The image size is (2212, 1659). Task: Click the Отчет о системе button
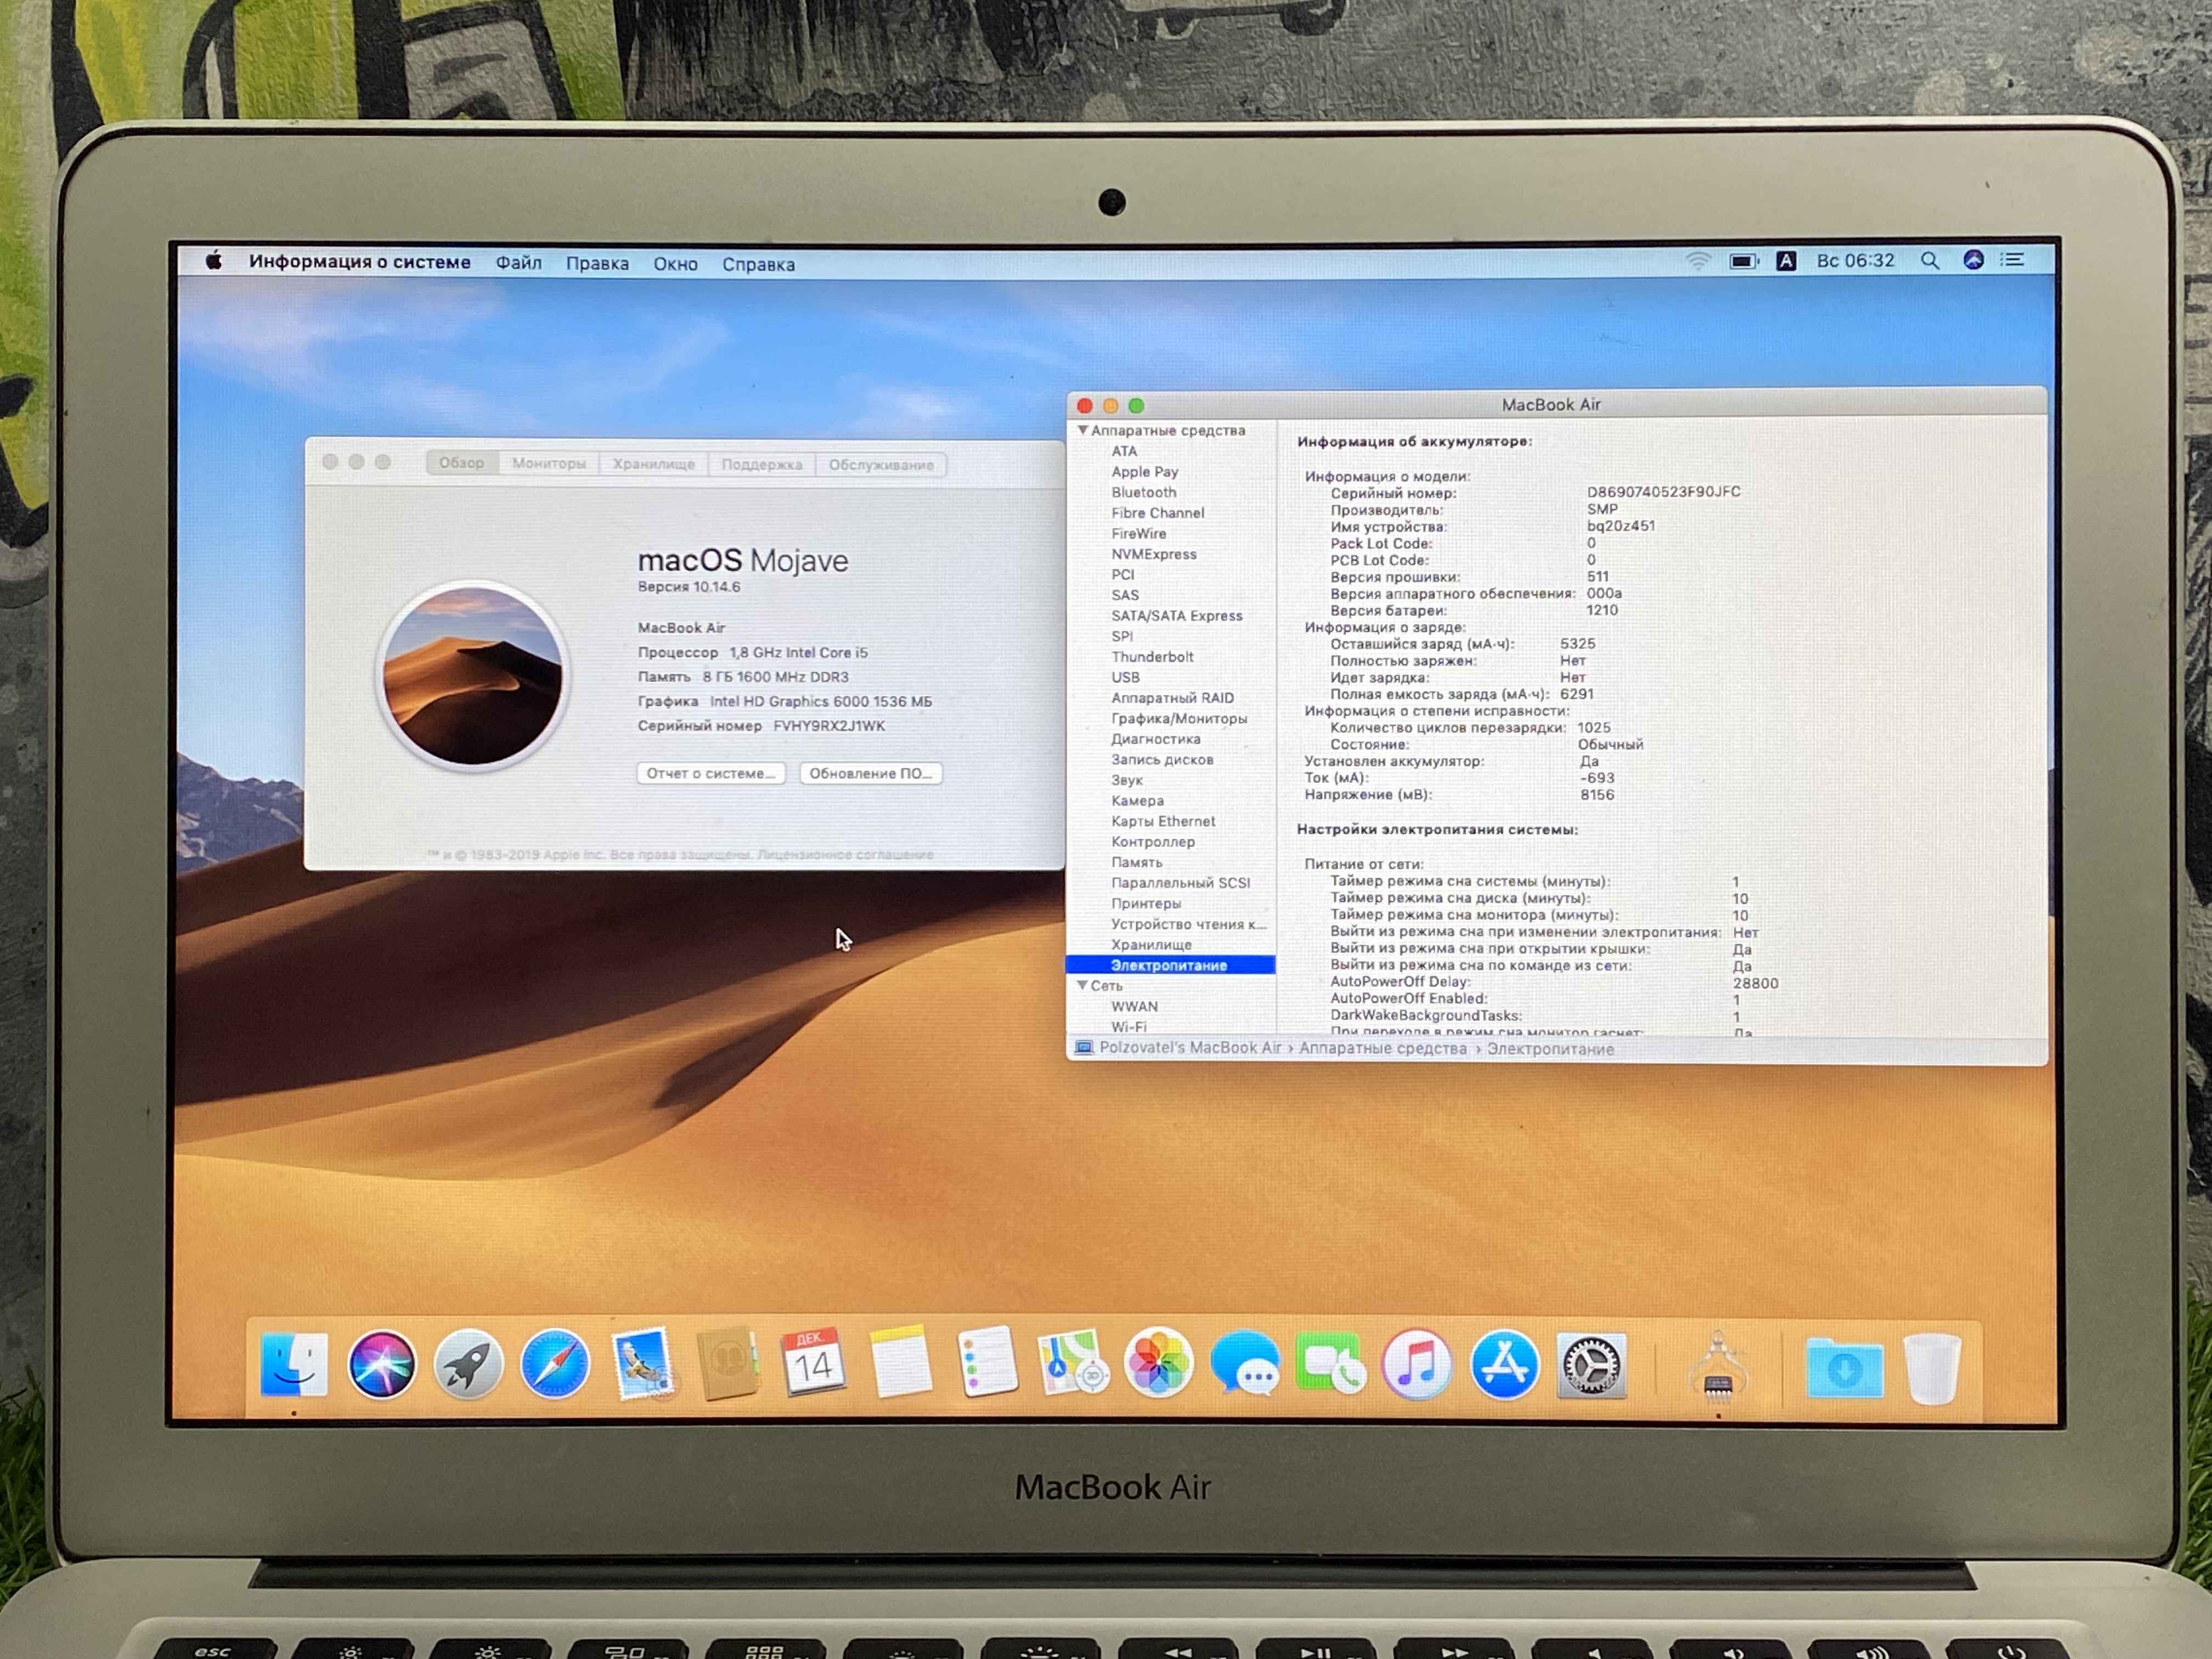[x=710, y=773]
